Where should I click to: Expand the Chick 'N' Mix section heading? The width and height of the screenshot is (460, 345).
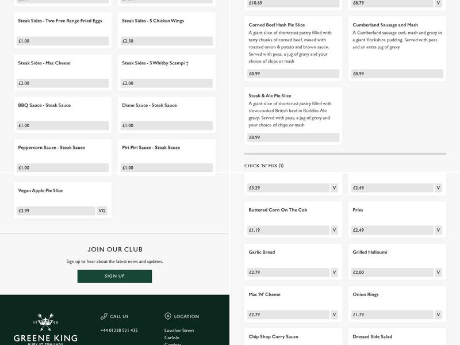[264, 166]
